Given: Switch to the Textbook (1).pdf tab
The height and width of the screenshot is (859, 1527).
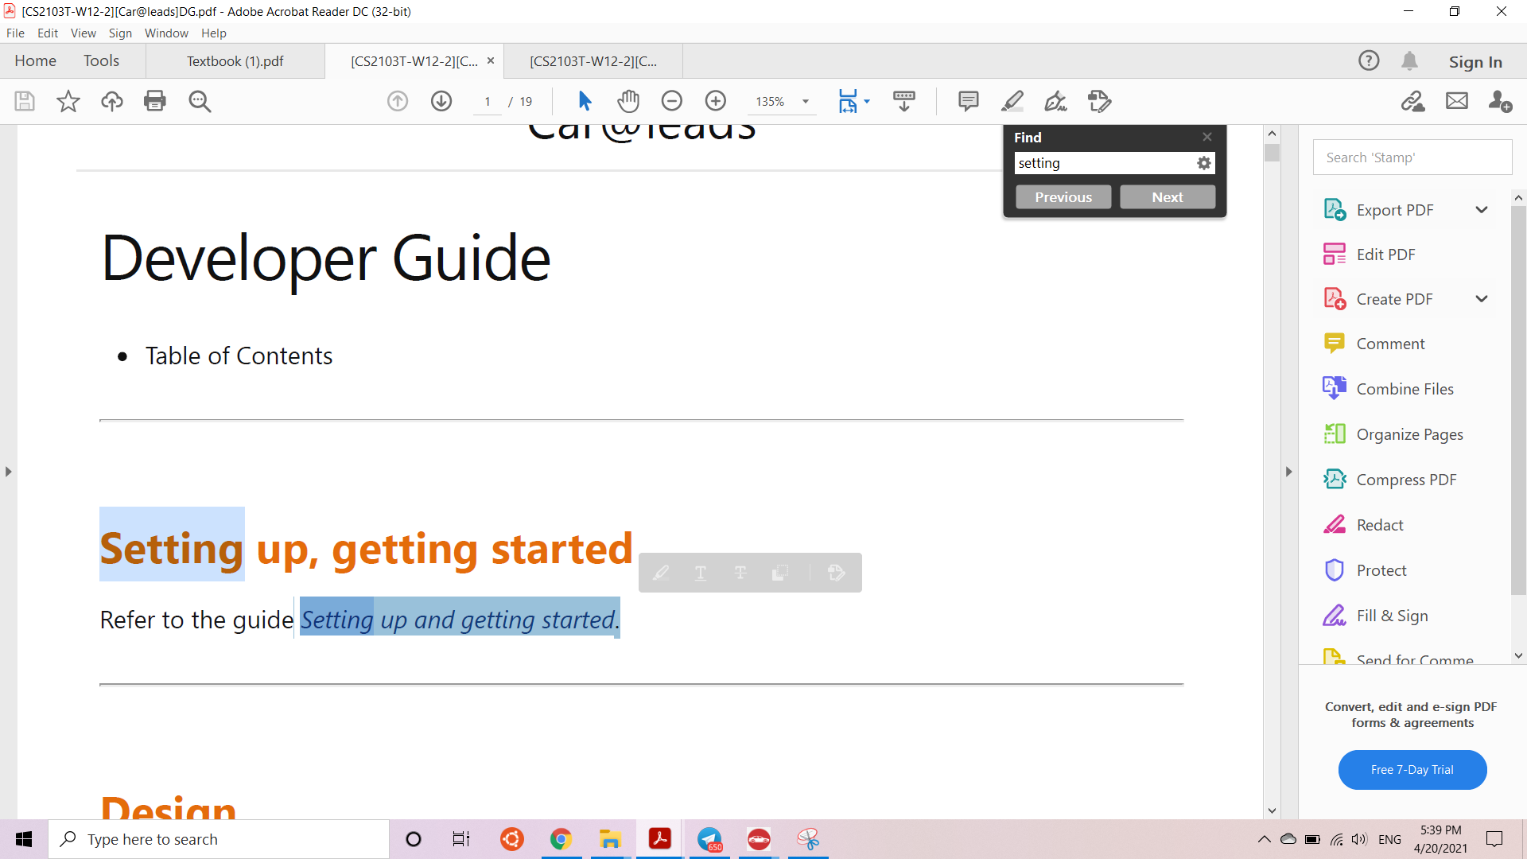Looking at the screenshot, I should (235, 61).
